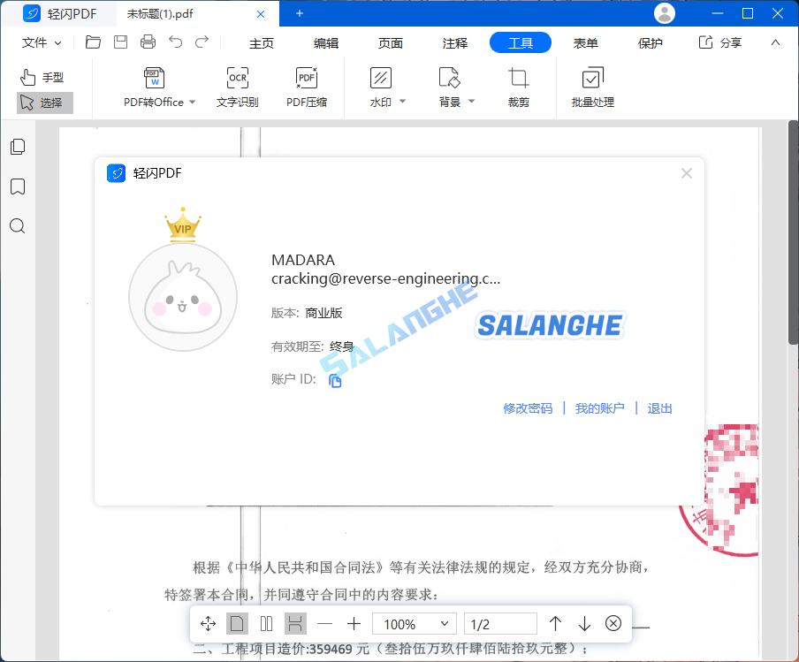Screen dimensions: 799x662
Task: Print the document with the printer icon
Action: (x=148, y=42)
